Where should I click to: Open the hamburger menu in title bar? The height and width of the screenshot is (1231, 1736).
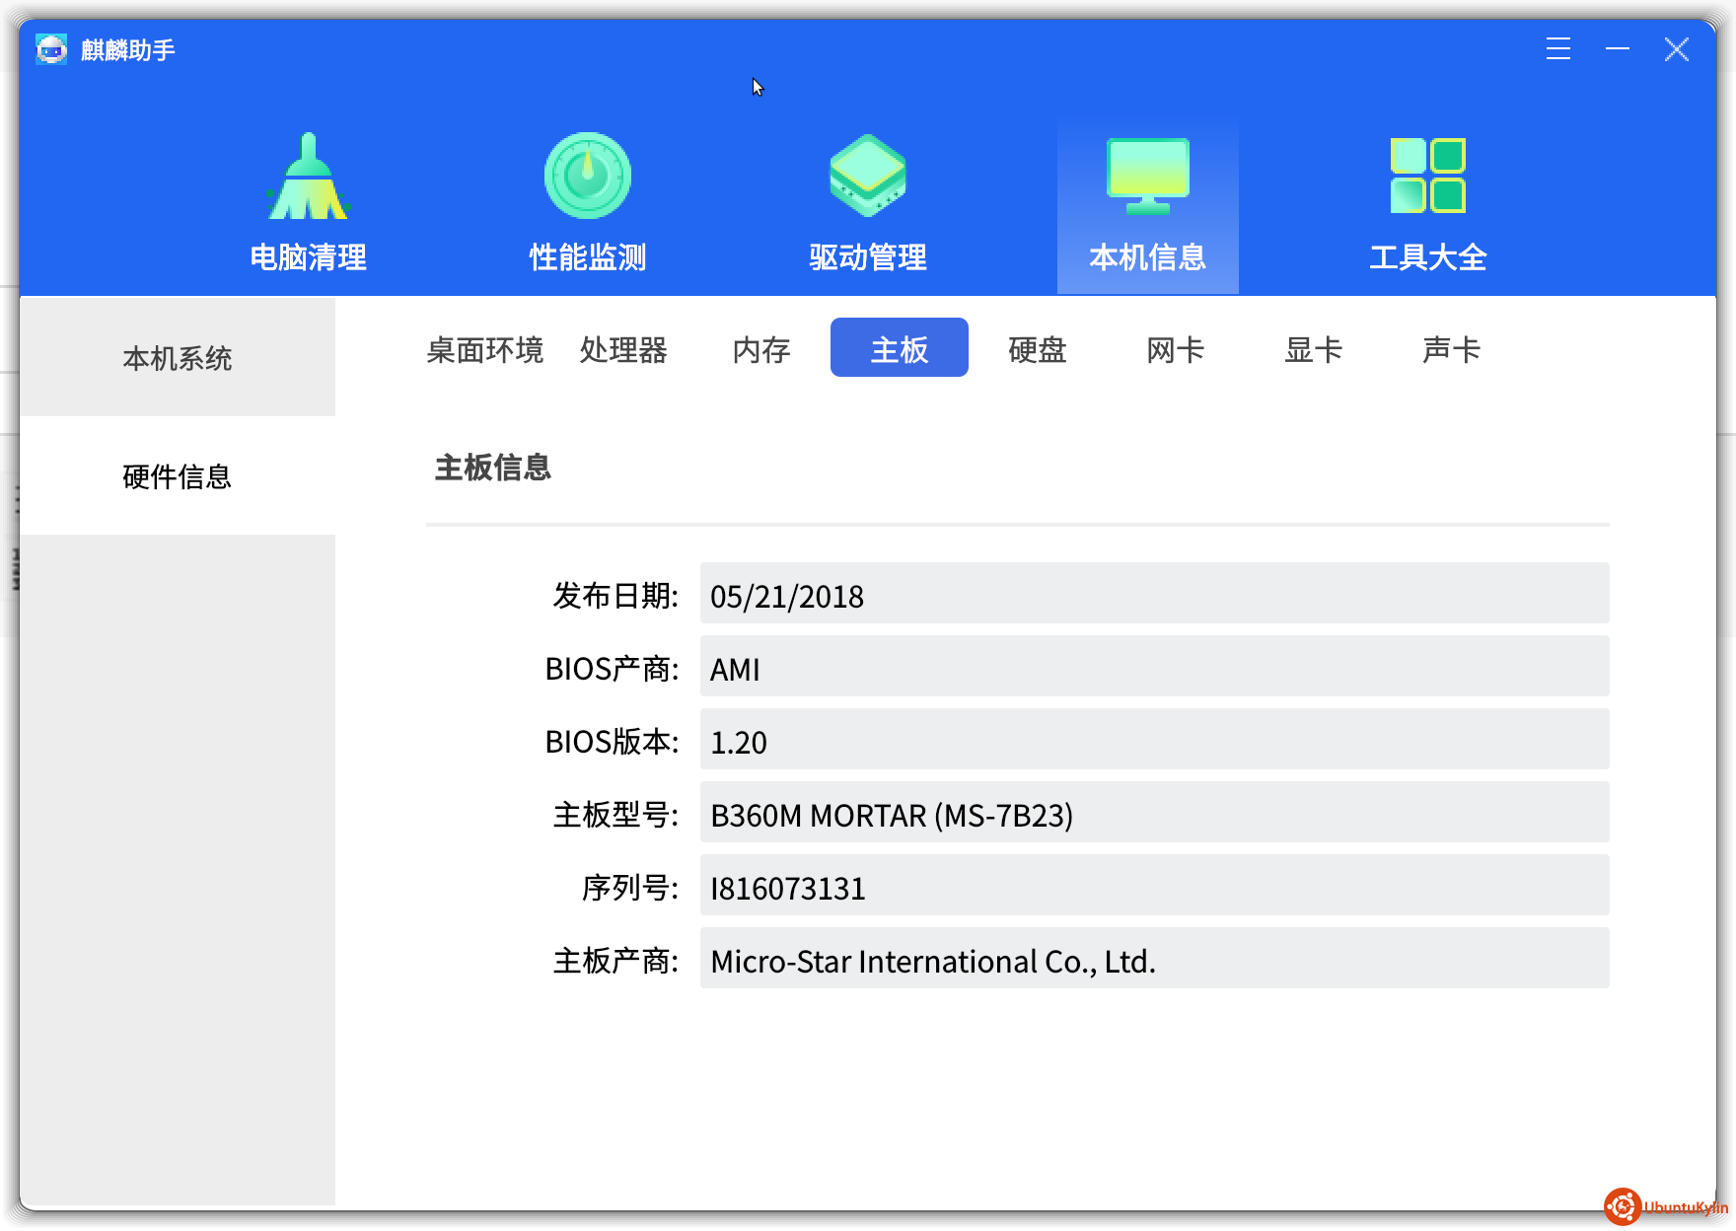click(1558, 48)
